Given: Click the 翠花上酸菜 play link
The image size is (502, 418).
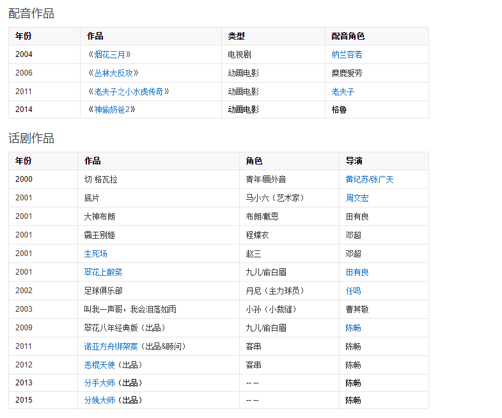Looking at the screenshot, I should (x=103, y=272).
